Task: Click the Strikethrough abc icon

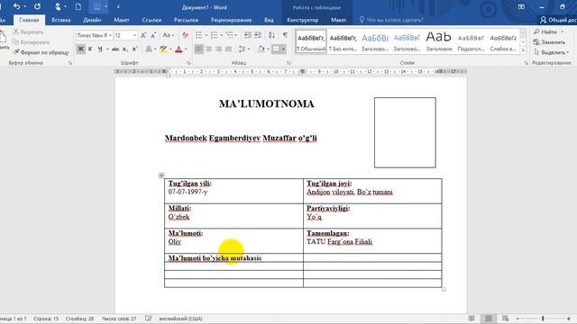Action: pyautogui.click(x=115, y=49)
